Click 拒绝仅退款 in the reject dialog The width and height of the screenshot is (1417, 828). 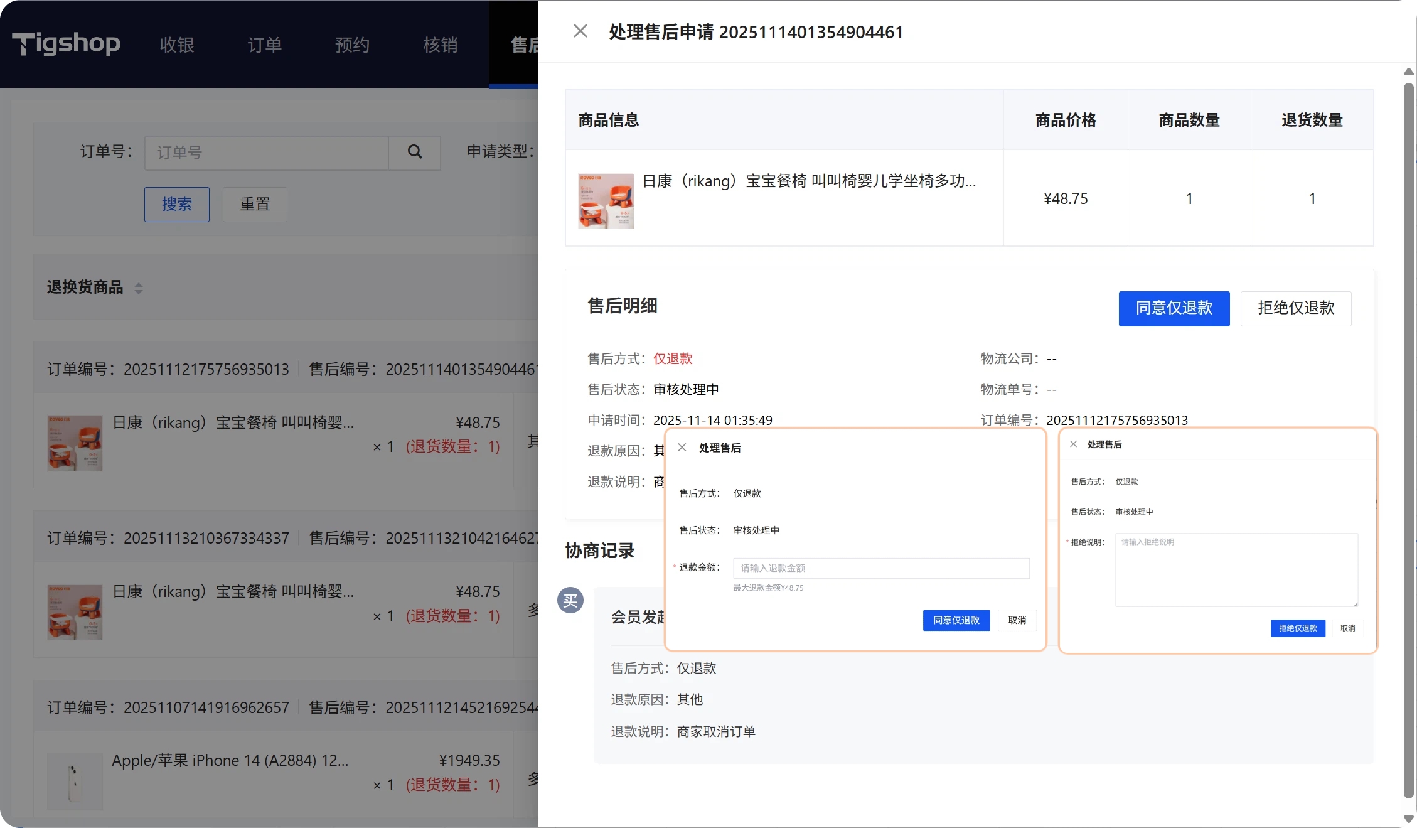pos(1297,628)
